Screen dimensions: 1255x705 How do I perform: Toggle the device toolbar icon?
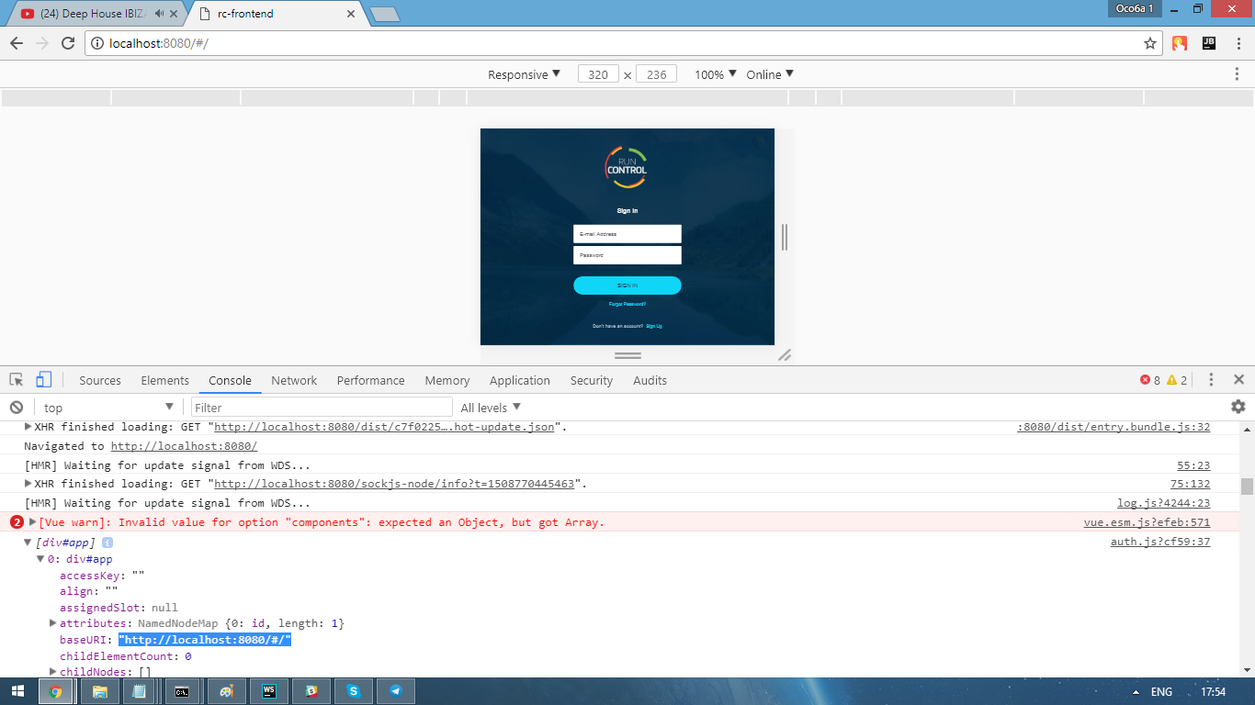coord(44,380)
